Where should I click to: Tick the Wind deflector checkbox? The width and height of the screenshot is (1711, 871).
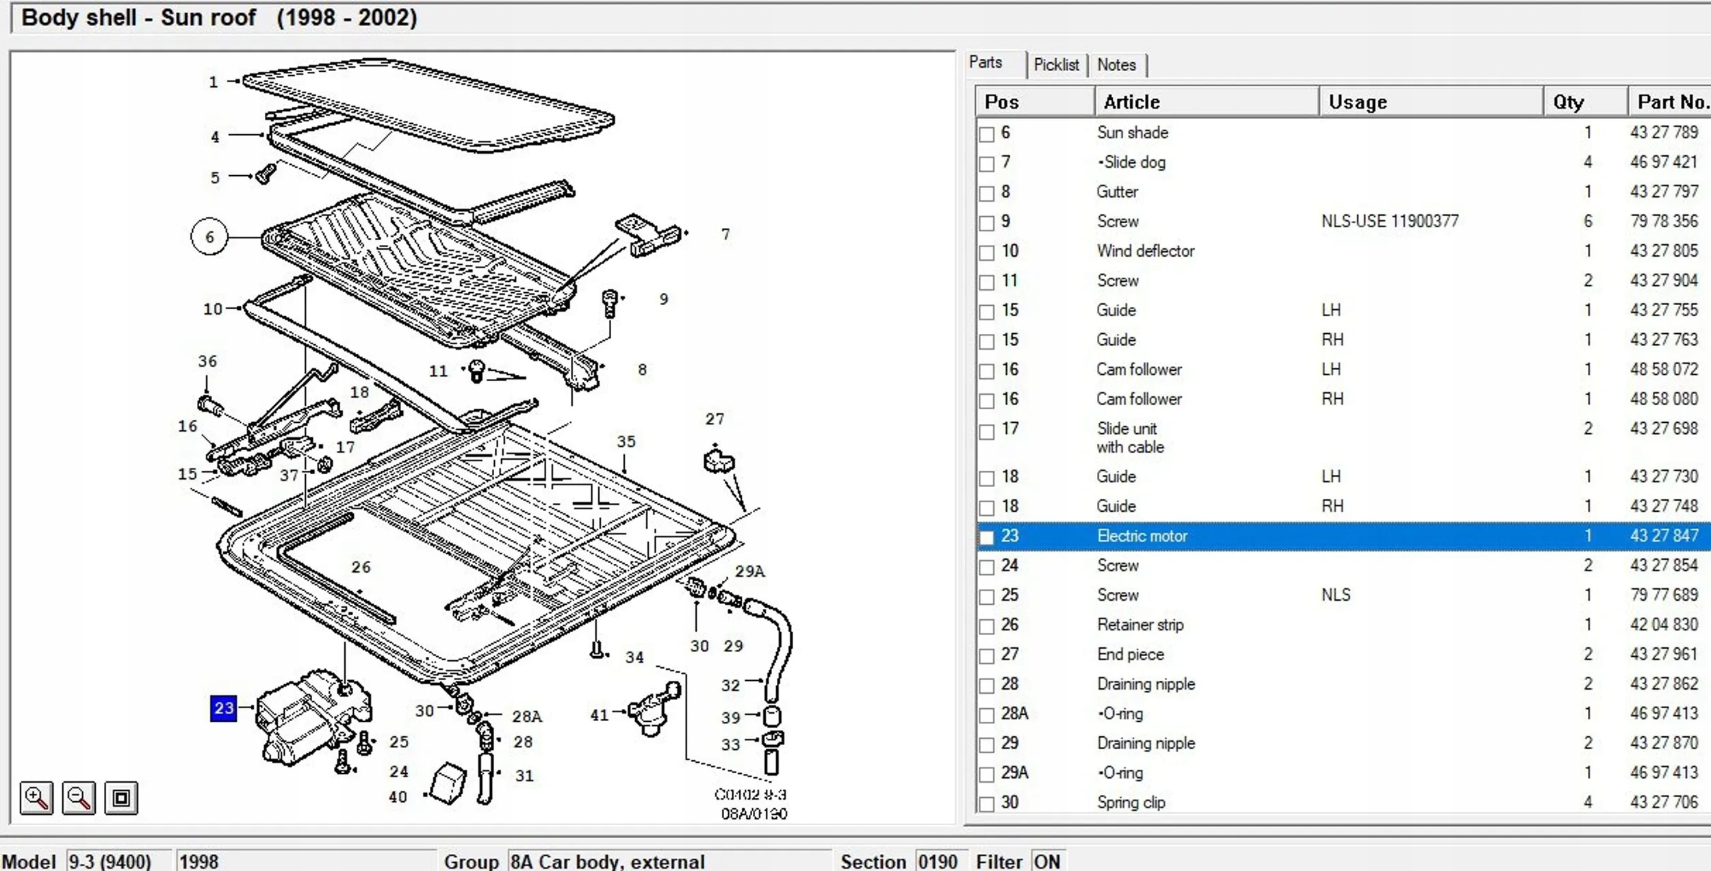tap(986, 252)
